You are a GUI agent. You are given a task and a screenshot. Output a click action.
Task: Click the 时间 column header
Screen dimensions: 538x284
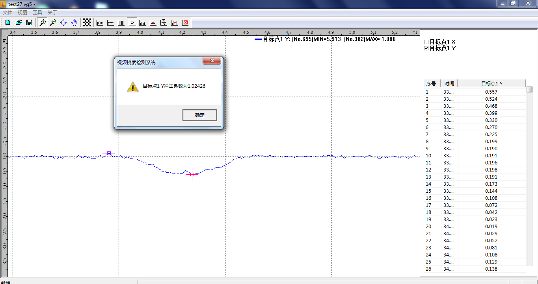coord(449,83)
